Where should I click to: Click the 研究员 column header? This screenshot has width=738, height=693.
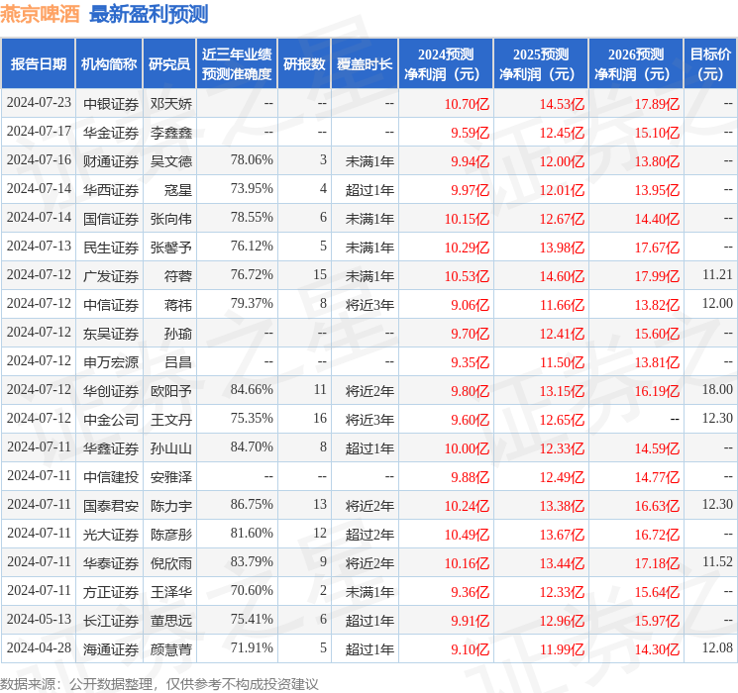(x=169, y=64)
